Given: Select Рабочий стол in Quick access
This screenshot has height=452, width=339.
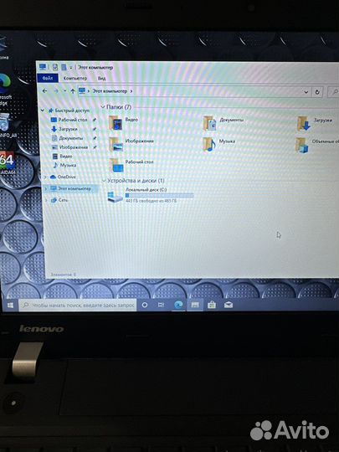Looking at the screenshot, I should tap(73, 120).
